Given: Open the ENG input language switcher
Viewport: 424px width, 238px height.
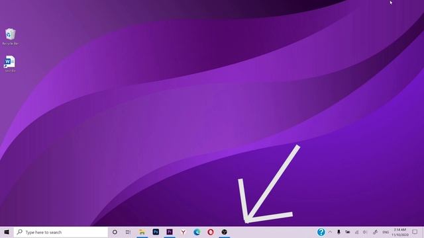Looking at the screenshot, I should (386, 232).
